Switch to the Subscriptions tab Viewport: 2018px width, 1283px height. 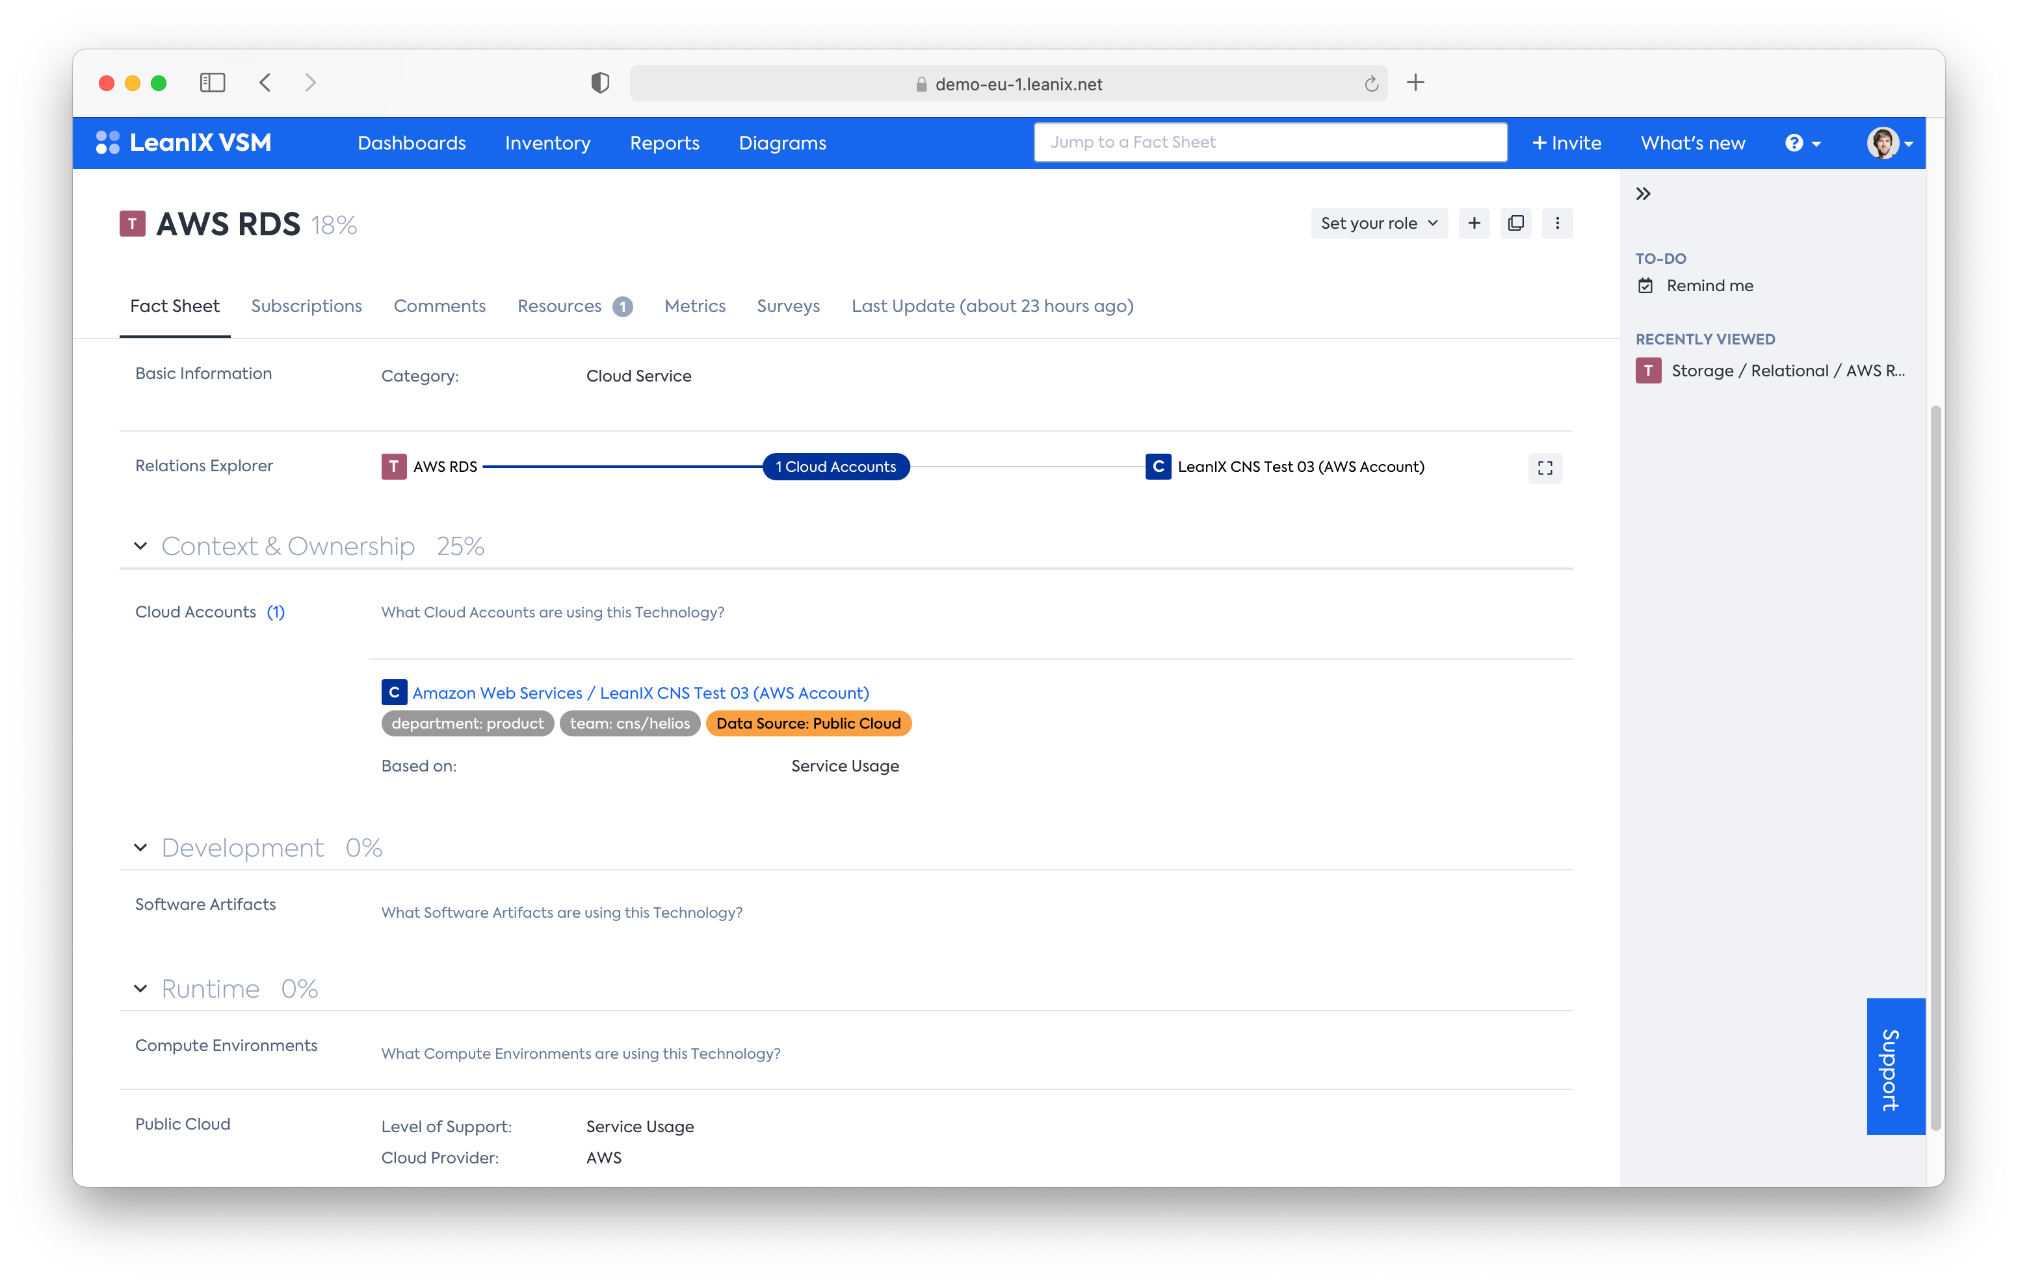point(307,306)
